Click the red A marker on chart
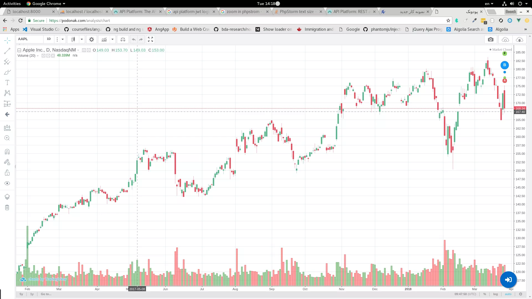 (505, 81)
